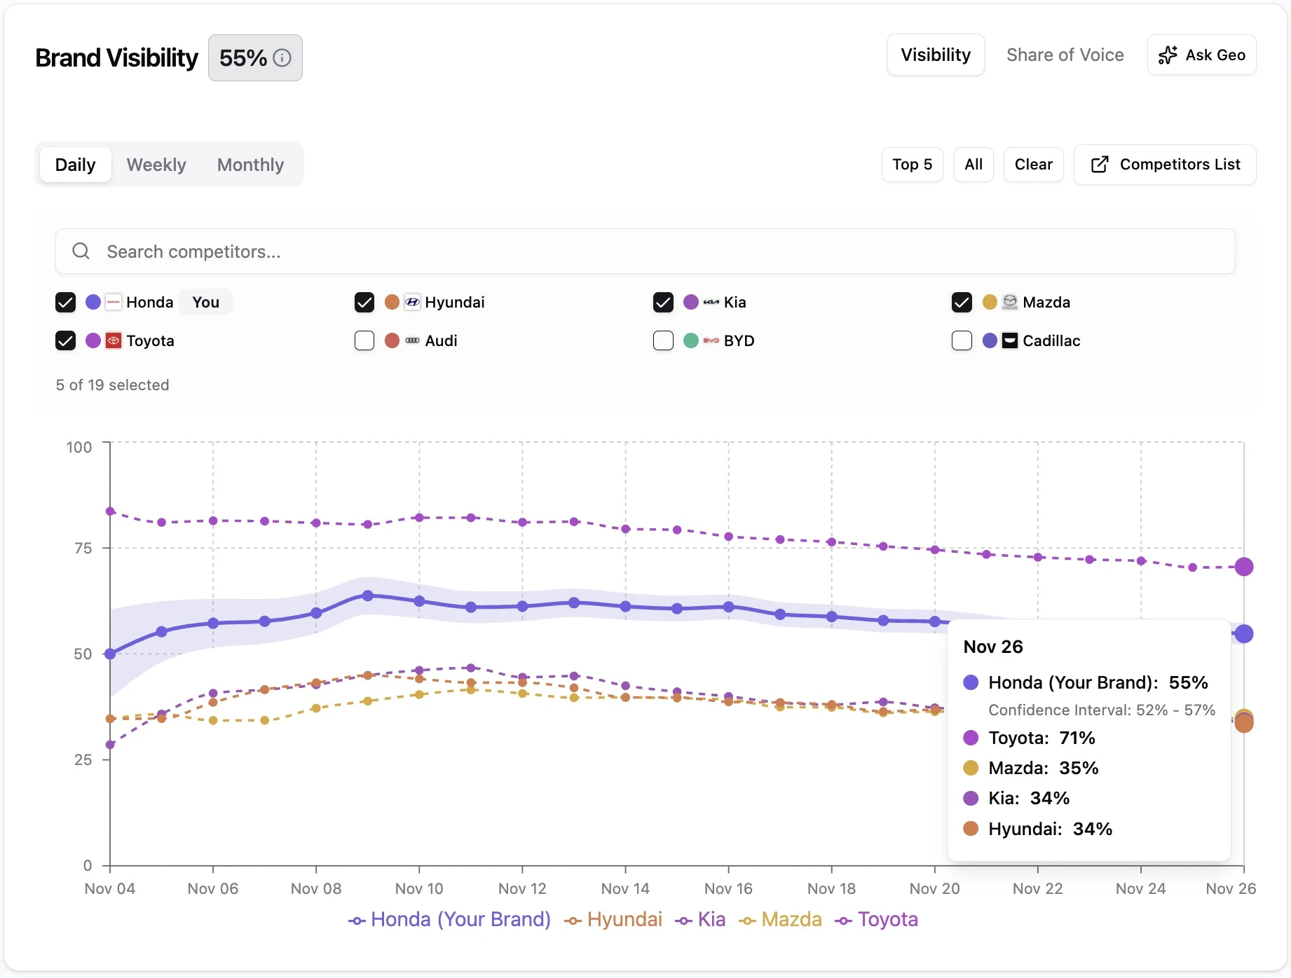The height and width of the screenshot is (978, 1291).
Task: Click the Honda Nov 04 data point
Action: (110, 654)
